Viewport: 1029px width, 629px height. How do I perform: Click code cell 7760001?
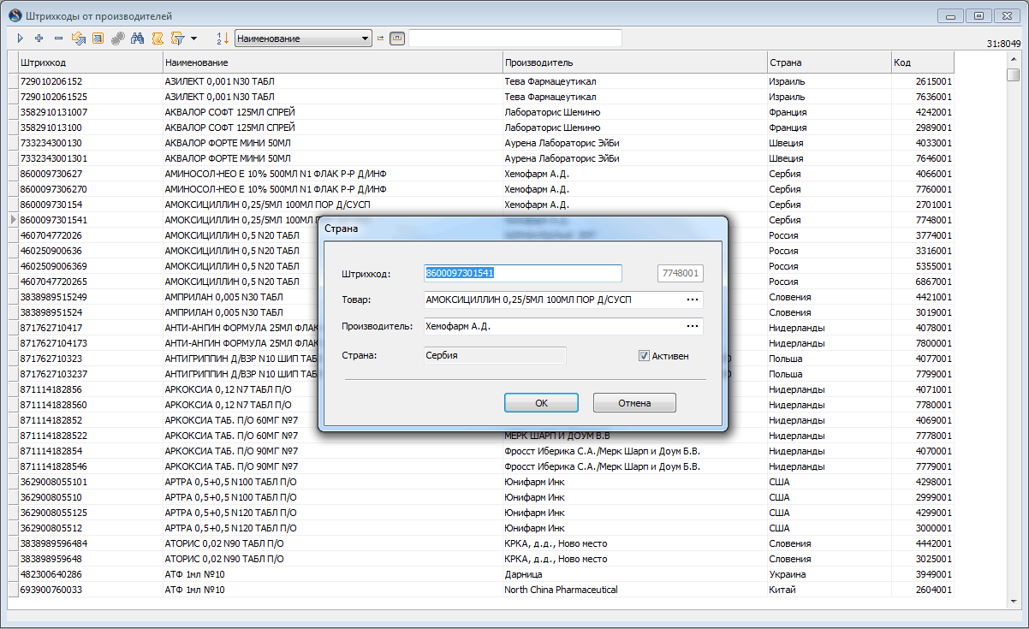[922, 189]
